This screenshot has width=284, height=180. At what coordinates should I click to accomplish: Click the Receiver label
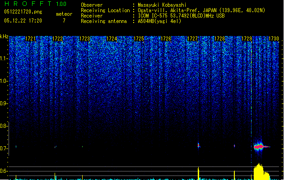pyautogui.click(x=92, y=16)
